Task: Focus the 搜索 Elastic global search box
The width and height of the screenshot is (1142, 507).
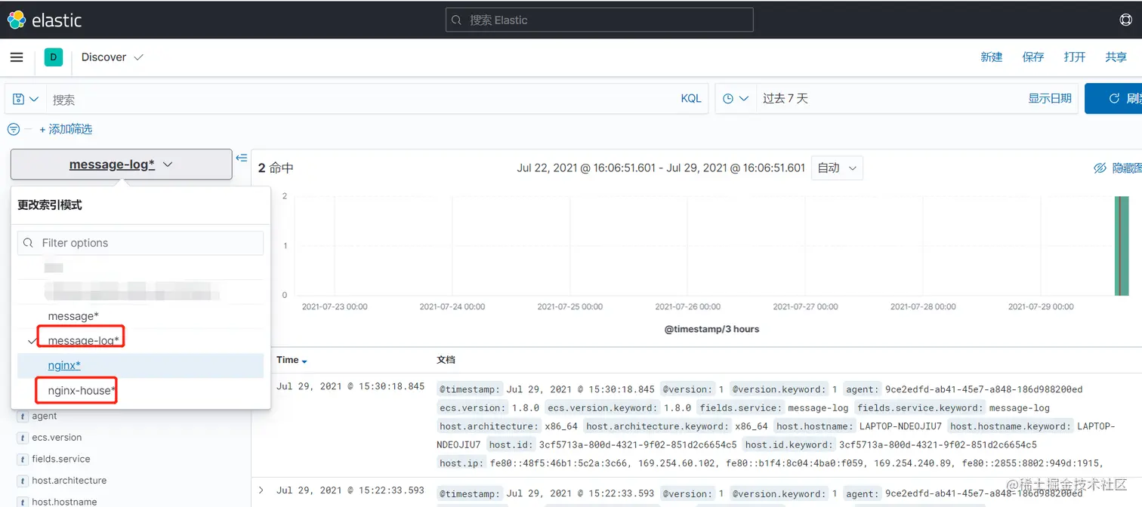Action: click(600, 20)
